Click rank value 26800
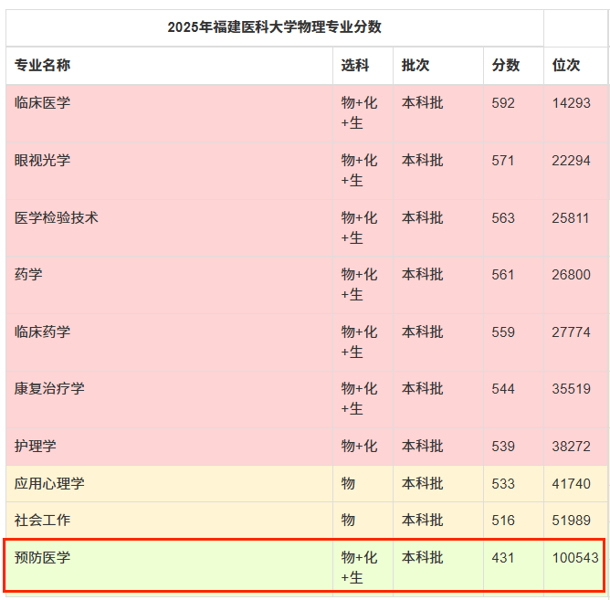This screenshot has width=610, height=600. (571, 275)
